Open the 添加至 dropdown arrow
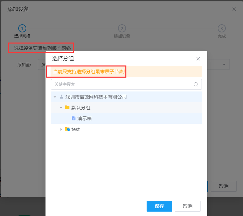The height and width of the screenshot is (216, 243). click(x=224, y=64)
